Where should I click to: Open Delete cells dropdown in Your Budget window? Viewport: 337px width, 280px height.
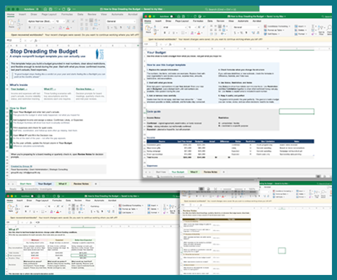[x=300, y=30]
